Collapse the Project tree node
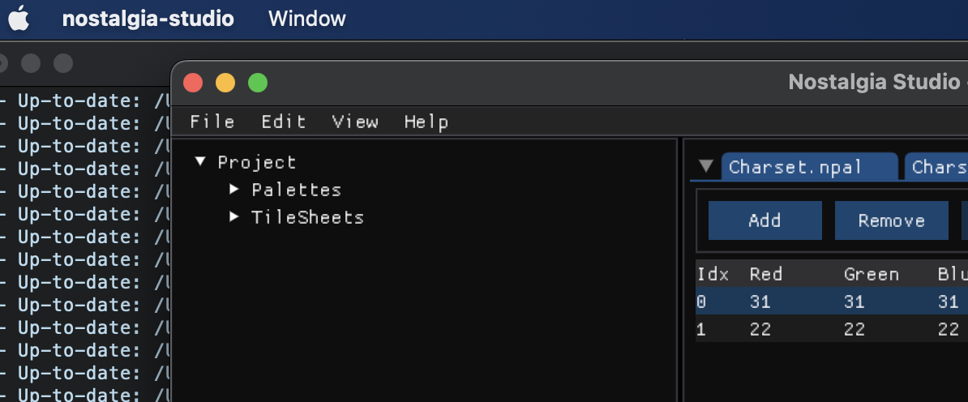Screen dimensions: 968x402 click(200, 162)
